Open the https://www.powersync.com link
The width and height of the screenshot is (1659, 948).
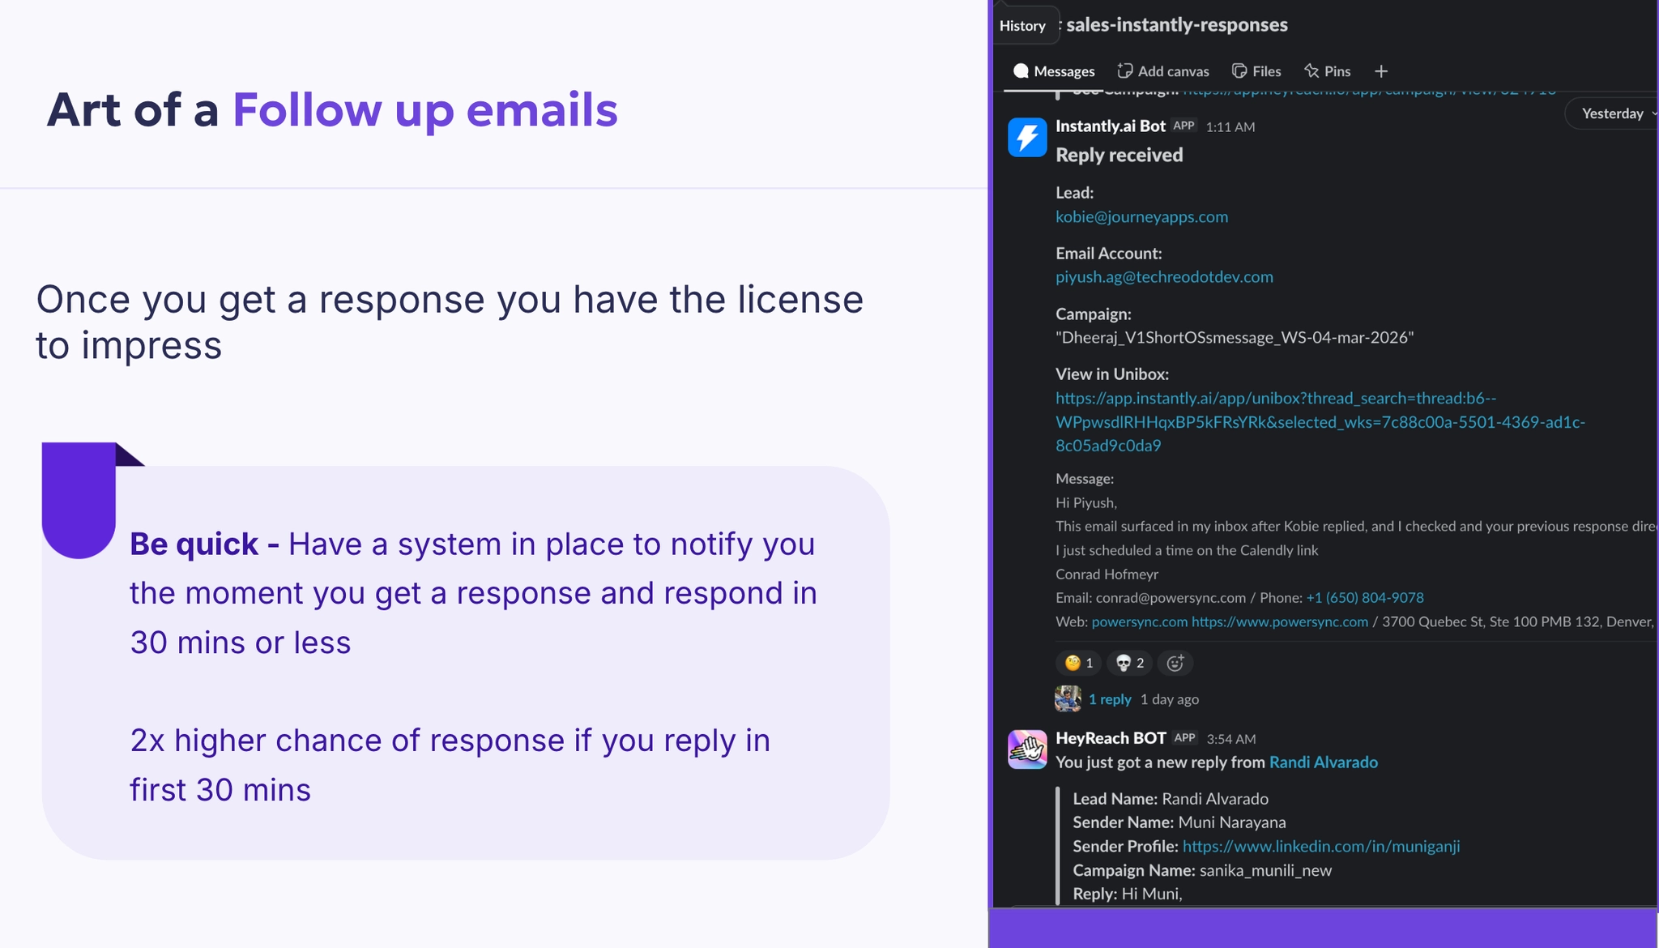coord(1279,621)
